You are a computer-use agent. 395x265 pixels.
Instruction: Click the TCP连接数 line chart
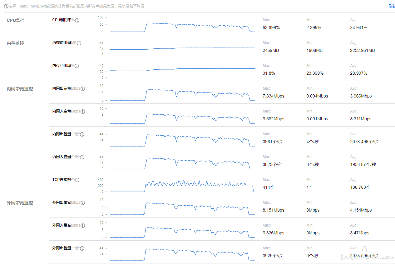(x=182, y=186)
